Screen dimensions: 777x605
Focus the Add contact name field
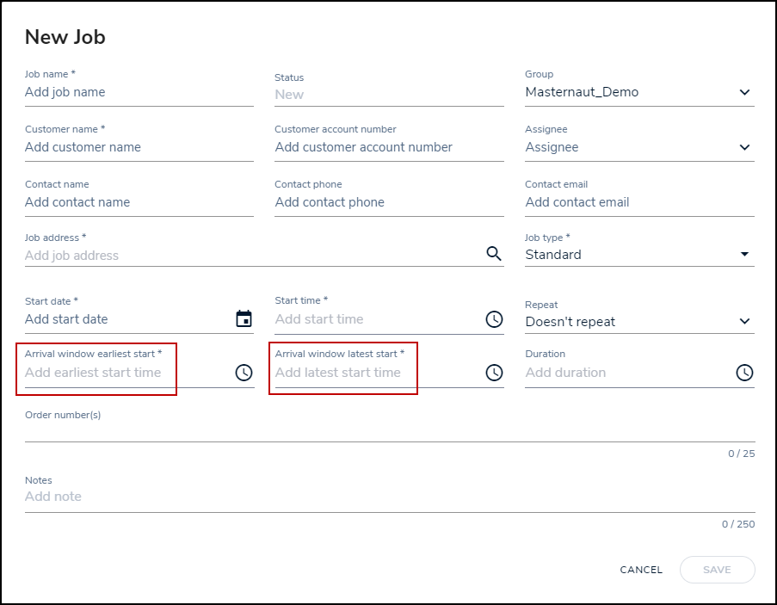pyautogui.click(x=139, y=202)
